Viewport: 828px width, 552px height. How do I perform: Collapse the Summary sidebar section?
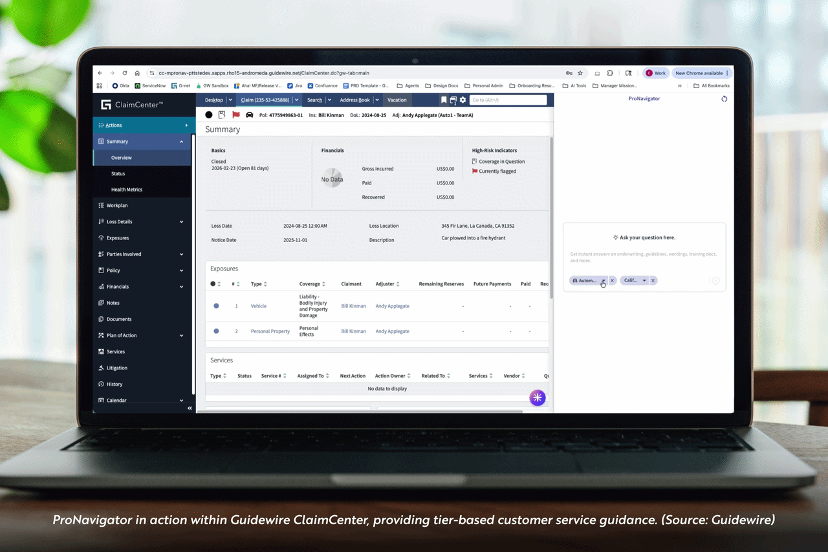[x=181, y=142]
